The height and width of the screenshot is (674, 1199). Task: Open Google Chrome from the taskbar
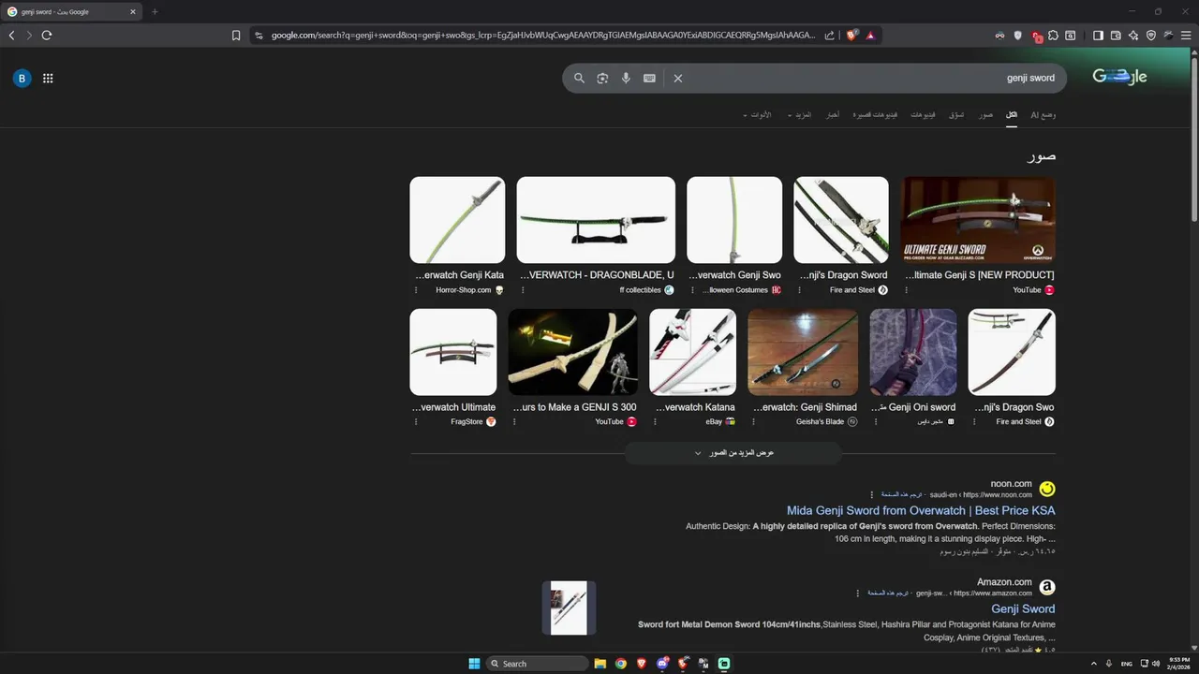point(620,664)
